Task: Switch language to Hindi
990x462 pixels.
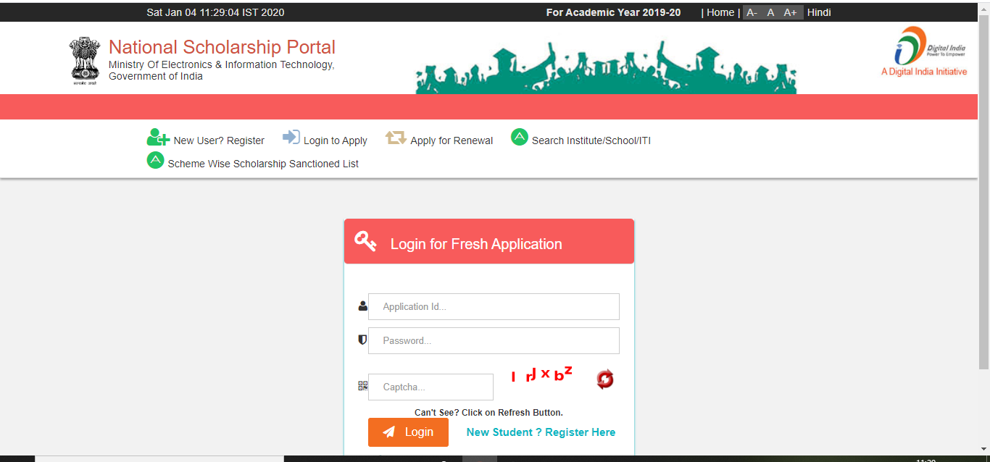Action: (x=819, y=12)
